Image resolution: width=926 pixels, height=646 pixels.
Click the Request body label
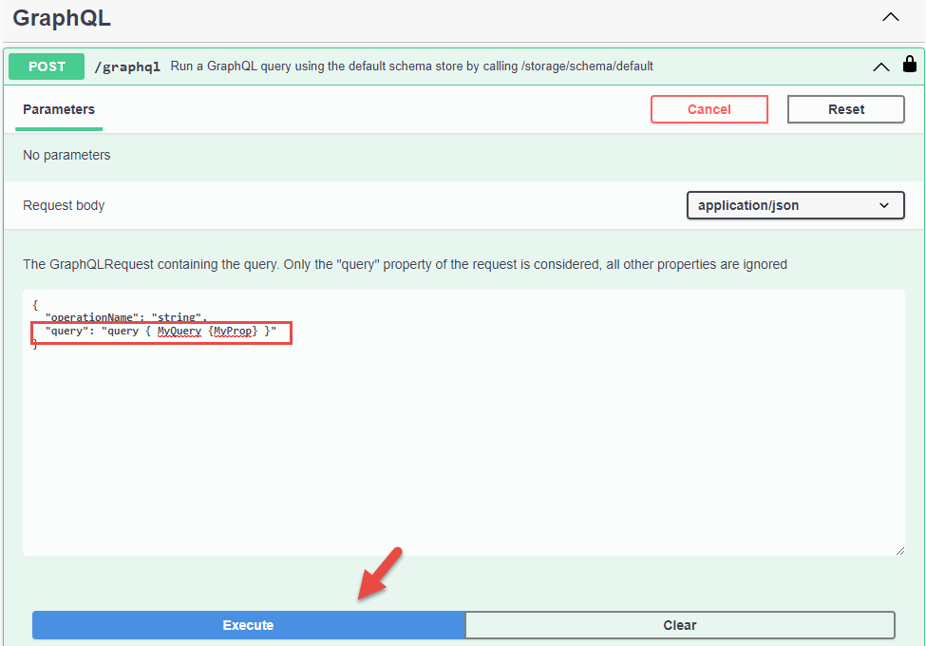(x=64, y=205)
